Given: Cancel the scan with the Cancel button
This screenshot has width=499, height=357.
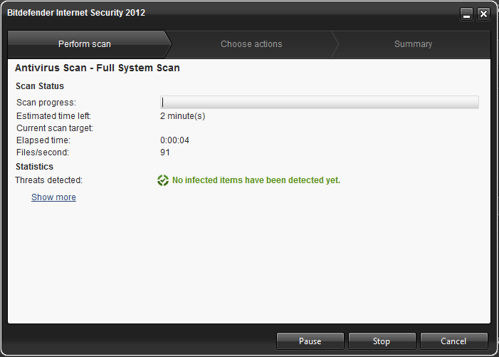Looking at the screenshot, I should [x=454, y=341].
